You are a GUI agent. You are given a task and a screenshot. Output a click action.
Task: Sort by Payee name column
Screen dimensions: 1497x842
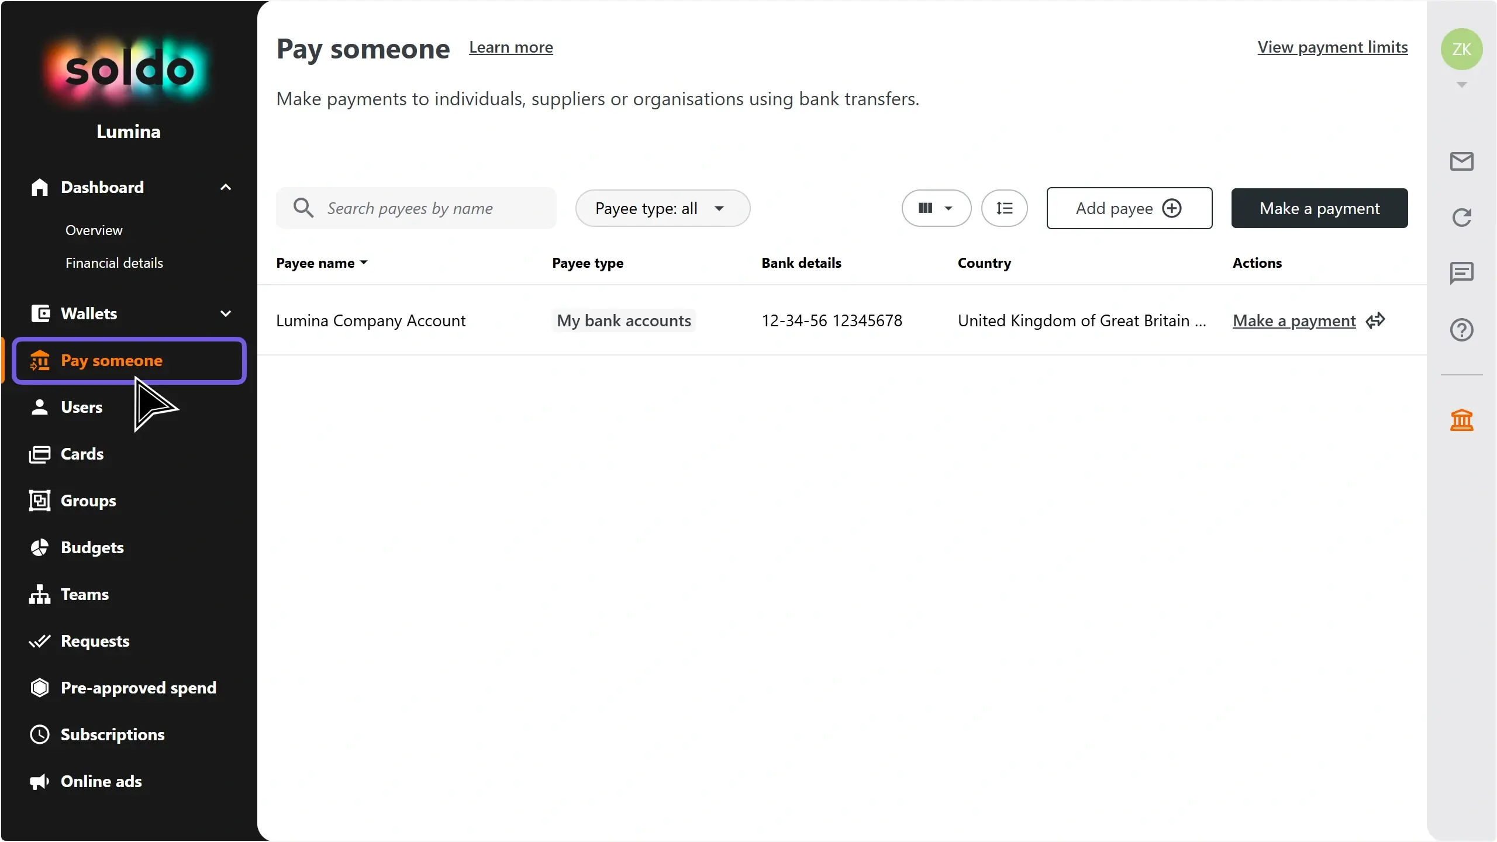322,263
